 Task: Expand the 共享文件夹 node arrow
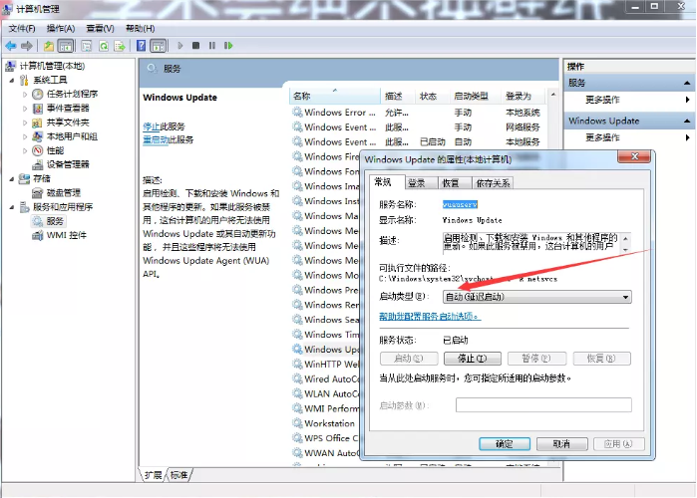coord(25,123)
